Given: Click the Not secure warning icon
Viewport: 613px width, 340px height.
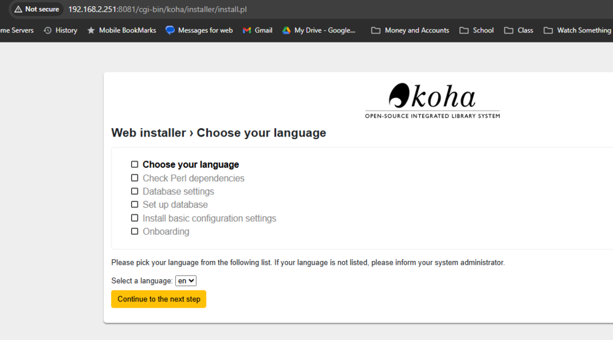Looking at the screenshot, I should click(x=18, y=9).
